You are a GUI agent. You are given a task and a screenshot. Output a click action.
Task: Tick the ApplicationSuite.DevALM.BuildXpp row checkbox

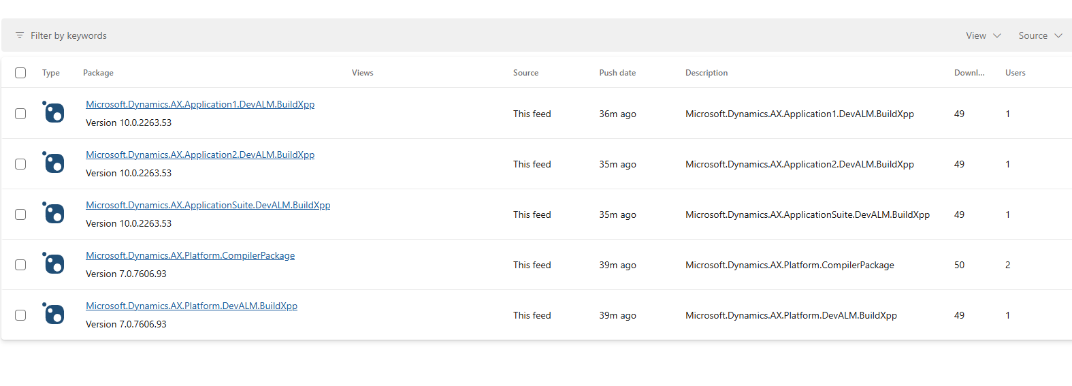point(20,214)
